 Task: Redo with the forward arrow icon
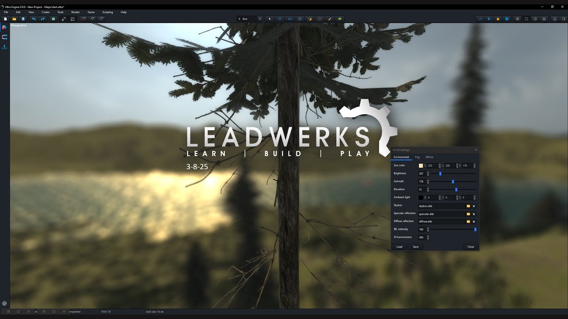pos(43,19)
